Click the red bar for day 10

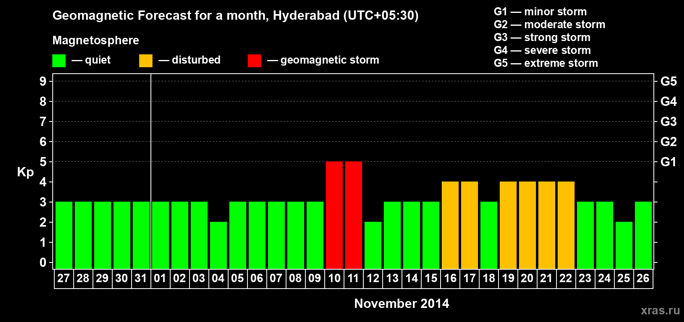point(334,215)
